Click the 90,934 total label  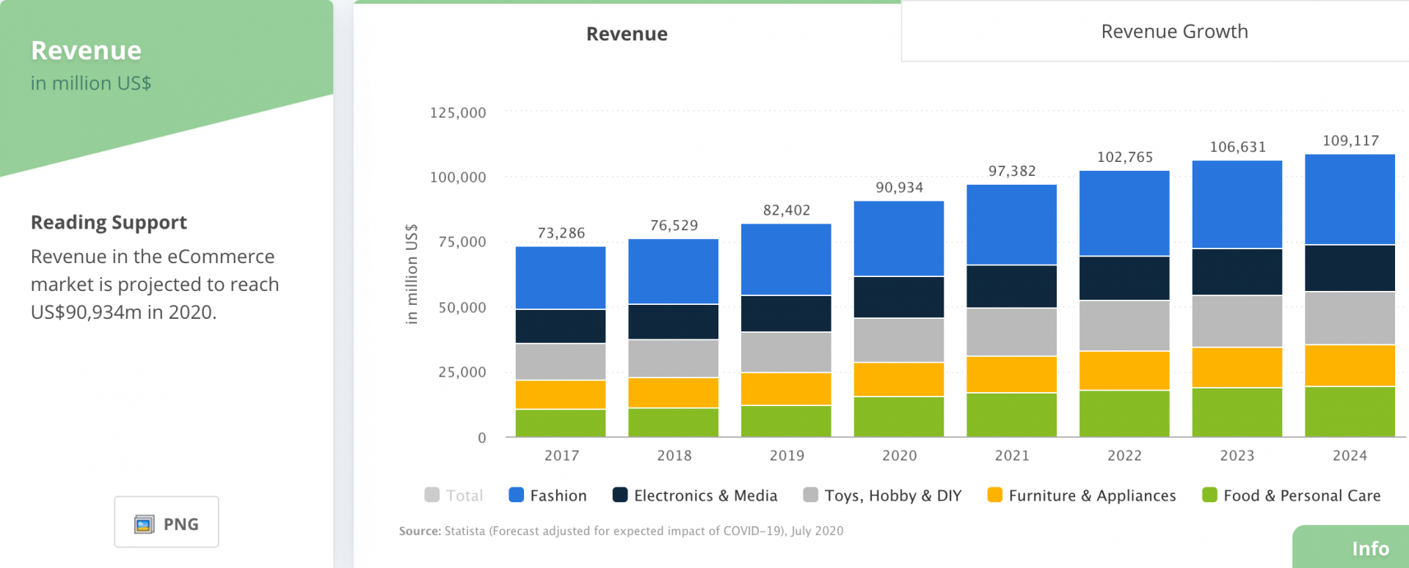(x=899, y=188)
